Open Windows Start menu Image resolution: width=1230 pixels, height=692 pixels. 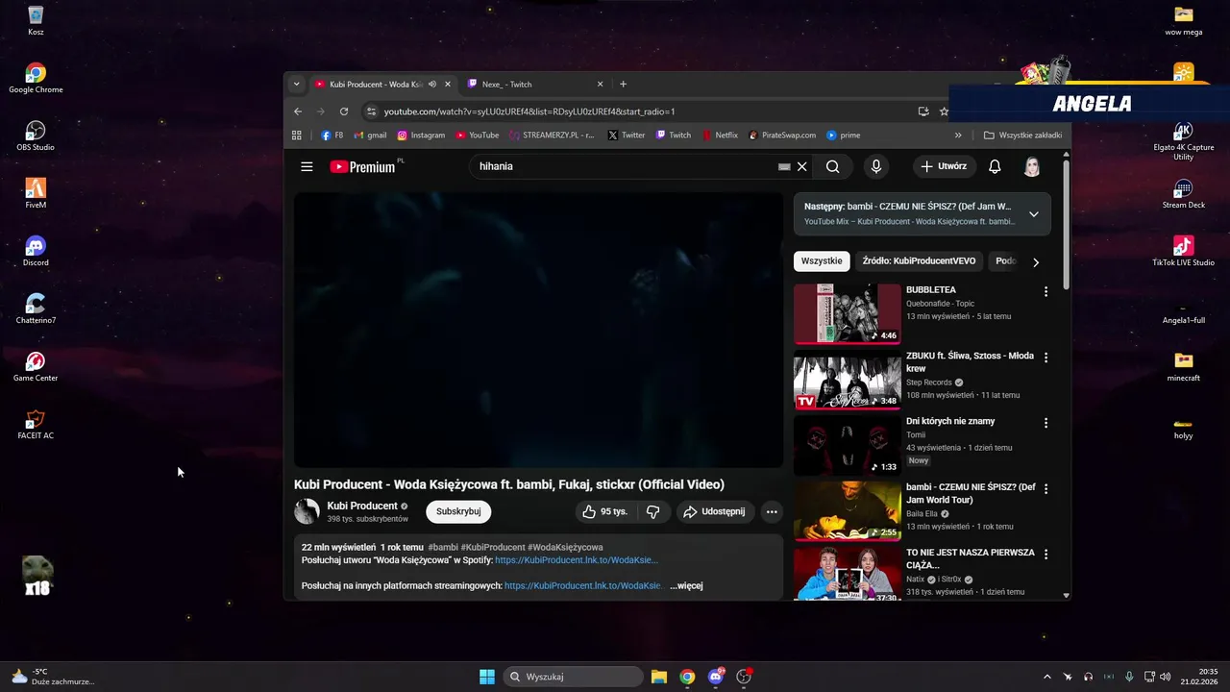tap(487, 677)
